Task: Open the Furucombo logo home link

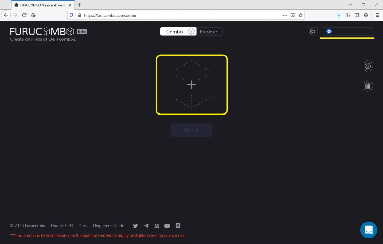Action: (x=42, y=32)
